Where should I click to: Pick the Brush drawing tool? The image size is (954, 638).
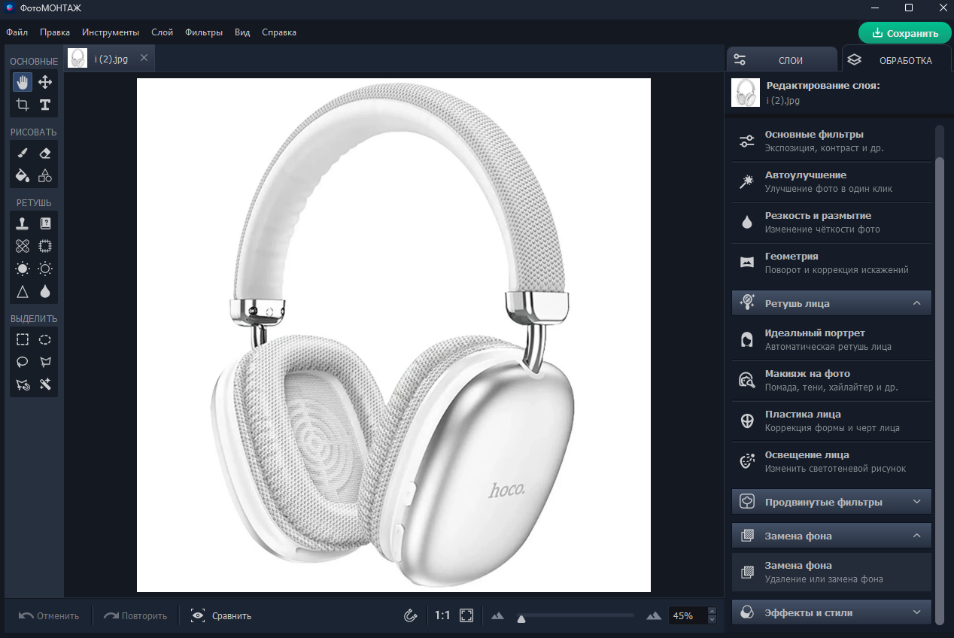tap(23, 153)
